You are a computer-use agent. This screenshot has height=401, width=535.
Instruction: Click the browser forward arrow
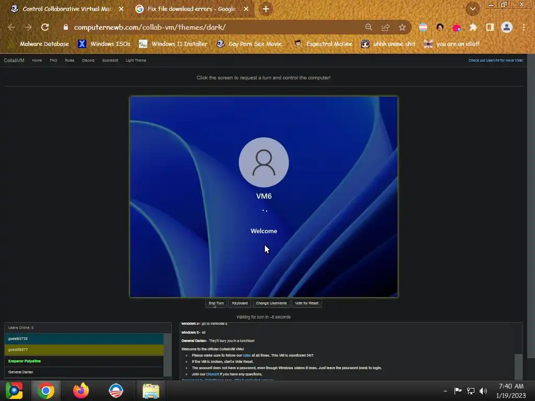(28, 27)
